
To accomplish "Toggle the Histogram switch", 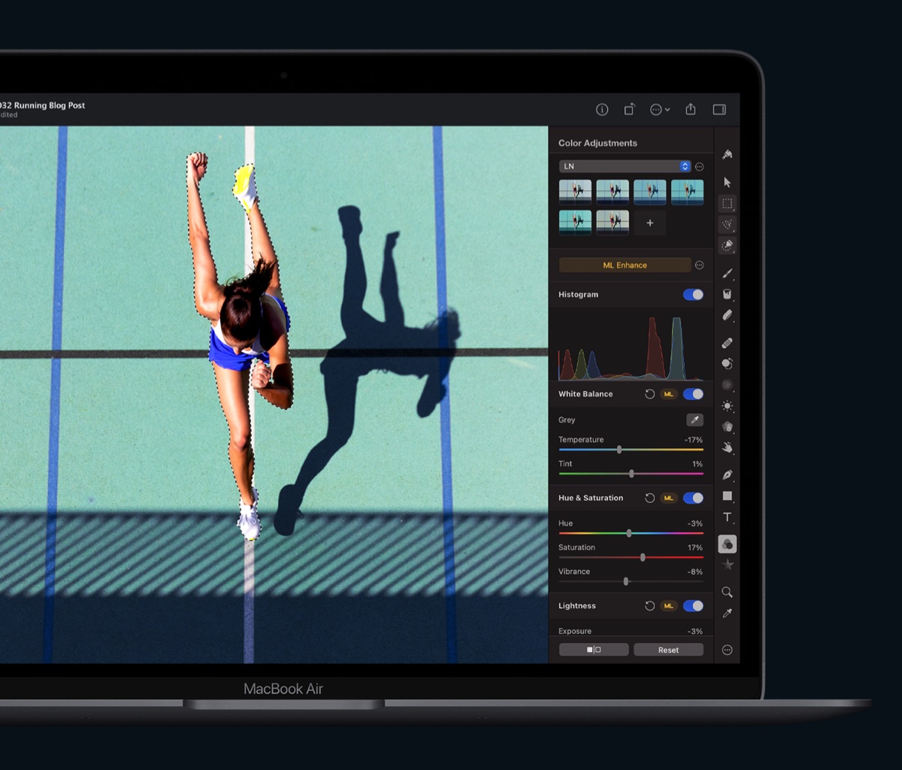I will (x=693, y=295).
